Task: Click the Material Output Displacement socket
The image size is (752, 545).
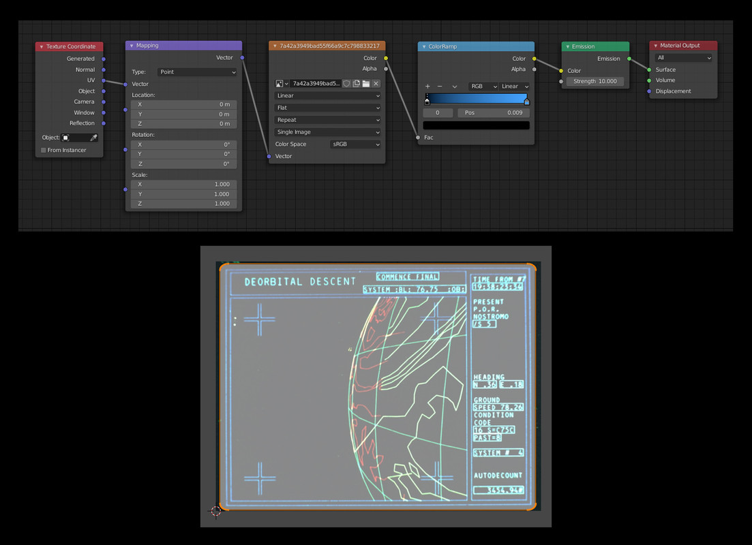Action: tap(649, 91)
